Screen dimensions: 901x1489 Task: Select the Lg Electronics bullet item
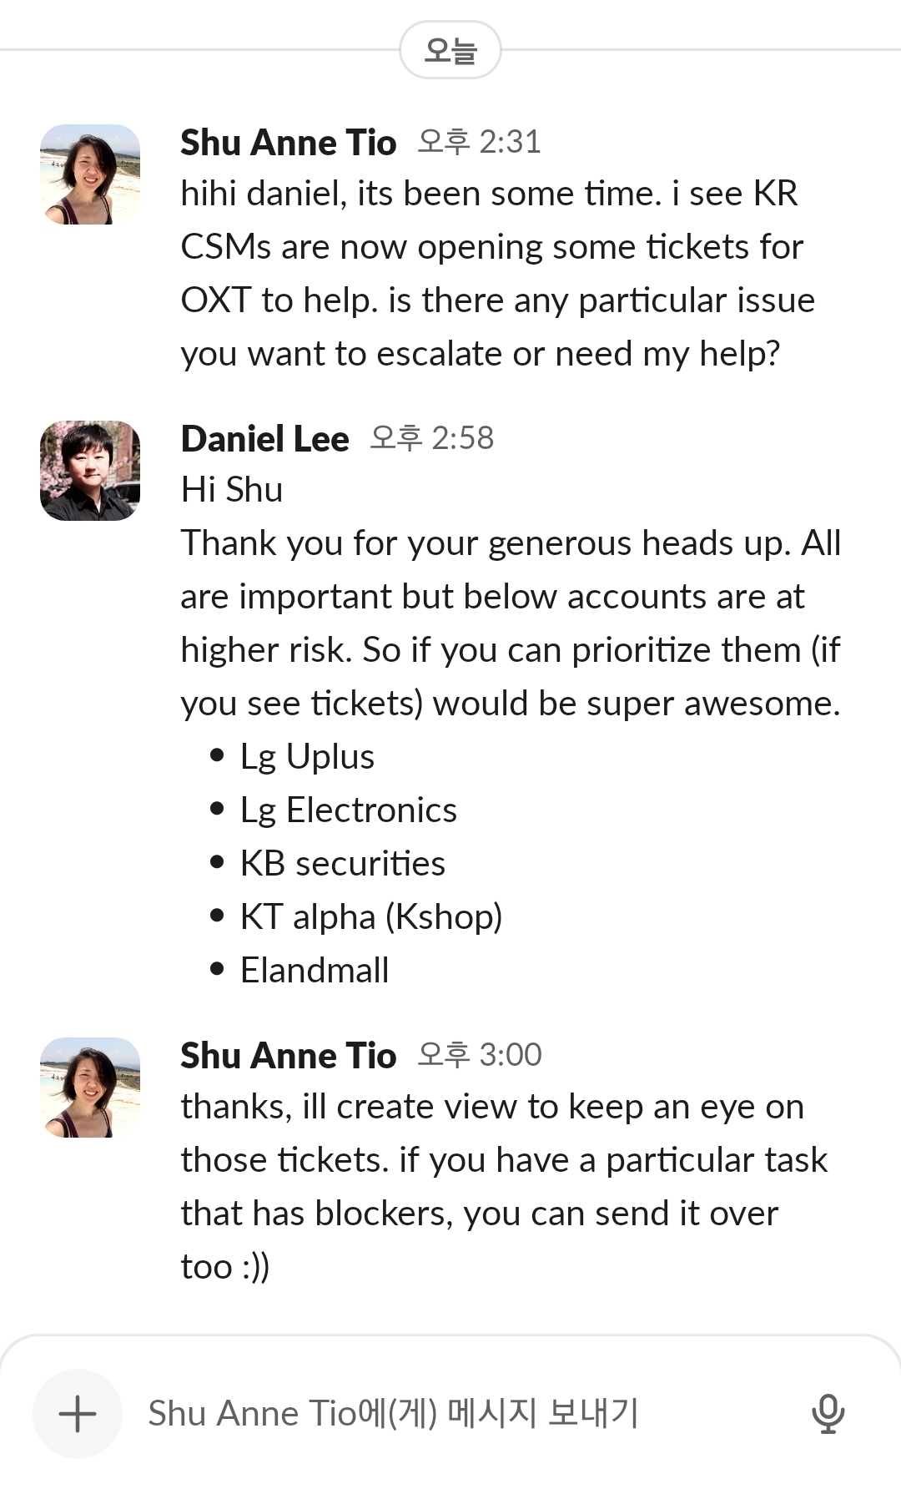tap(348, 810)
